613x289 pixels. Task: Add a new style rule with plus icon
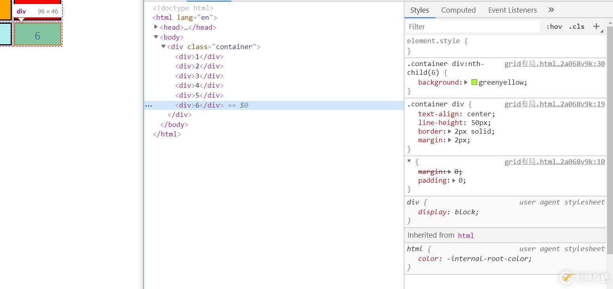[596, 26]
